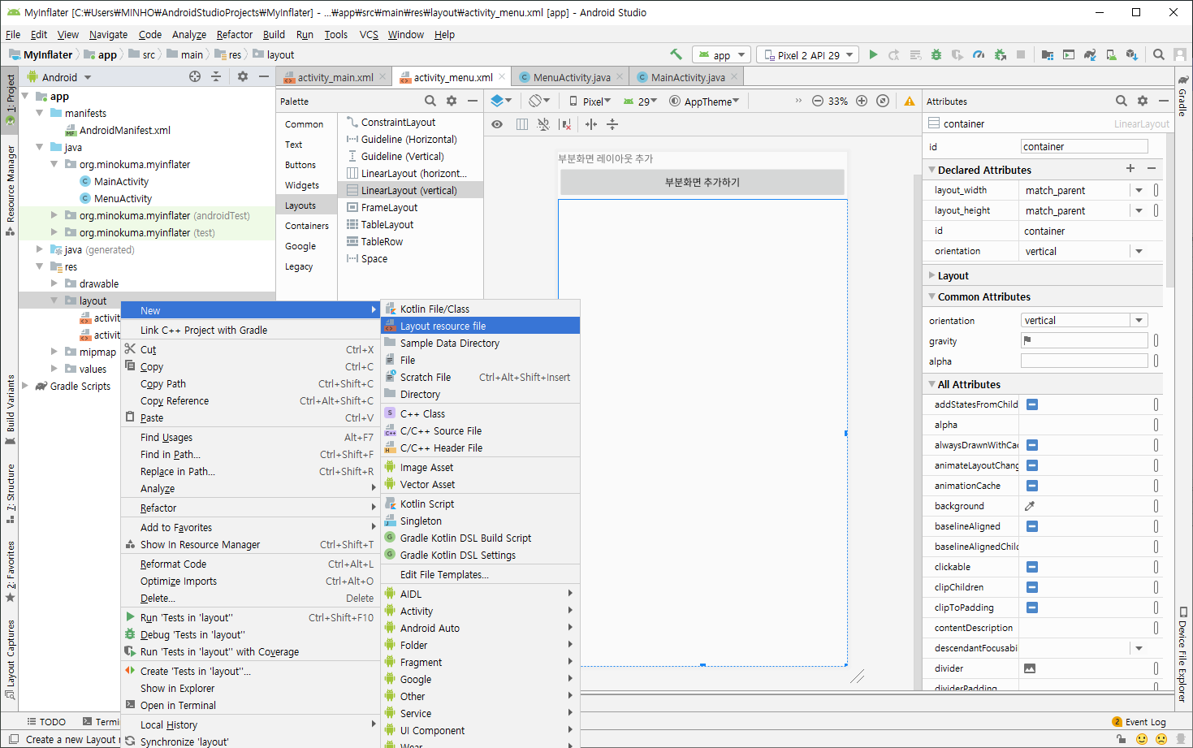Click the alpha input field
Image resolution: width=1193 pixels, height=748 pixels.
1084,361
